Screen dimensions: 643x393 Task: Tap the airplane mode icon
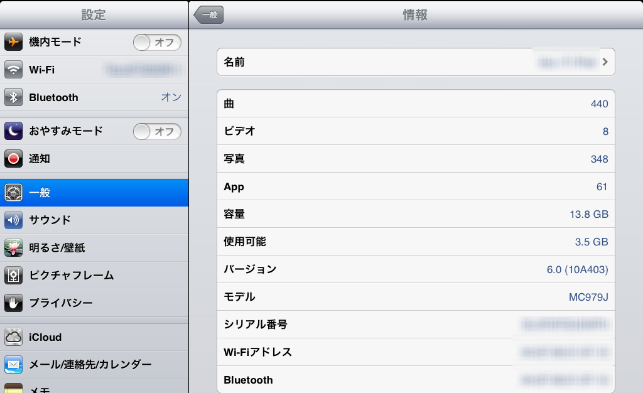point(14,42)
